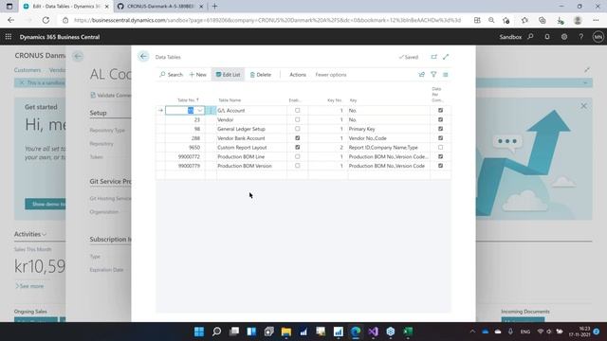This screenshot has height=341, width=607.
Task: Toggle Enabled checkbox for G/L Account
Action: pyautogui.click(x=297, y=110)
